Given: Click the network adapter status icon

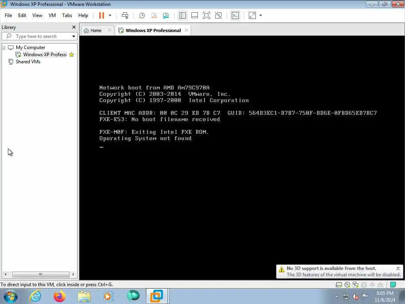Looking at the screenshot, I should click(x=356, y=285).
